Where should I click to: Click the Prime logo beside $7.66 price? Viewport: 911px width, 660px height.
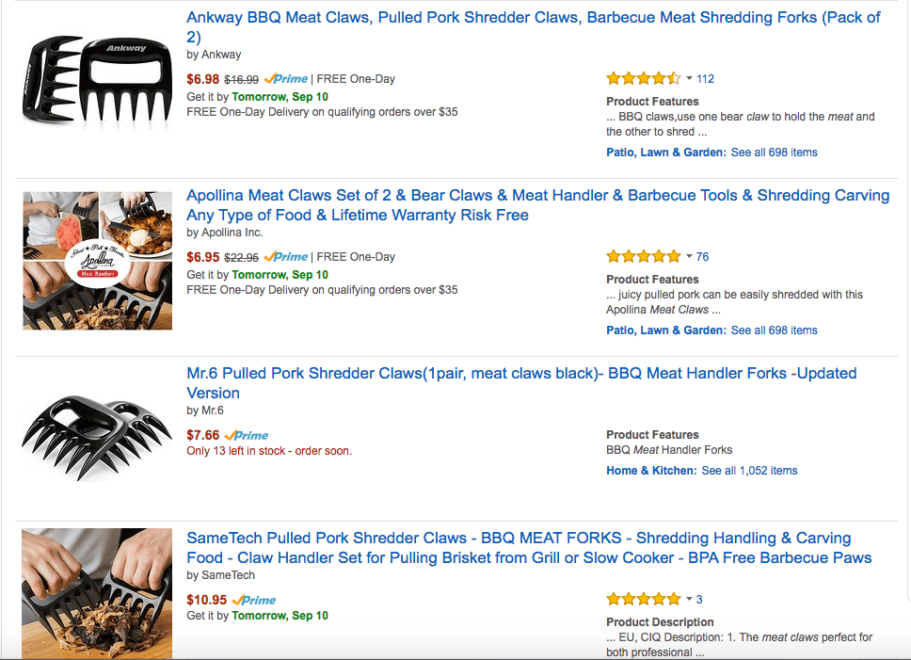click(x=247, y=435)
